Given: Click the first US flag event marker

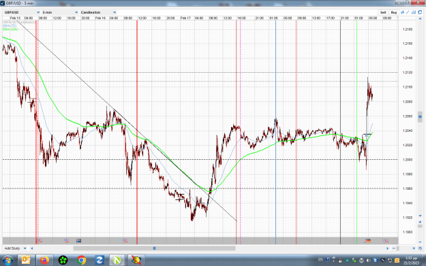Looking at the screenshot, I should [40, 241].
